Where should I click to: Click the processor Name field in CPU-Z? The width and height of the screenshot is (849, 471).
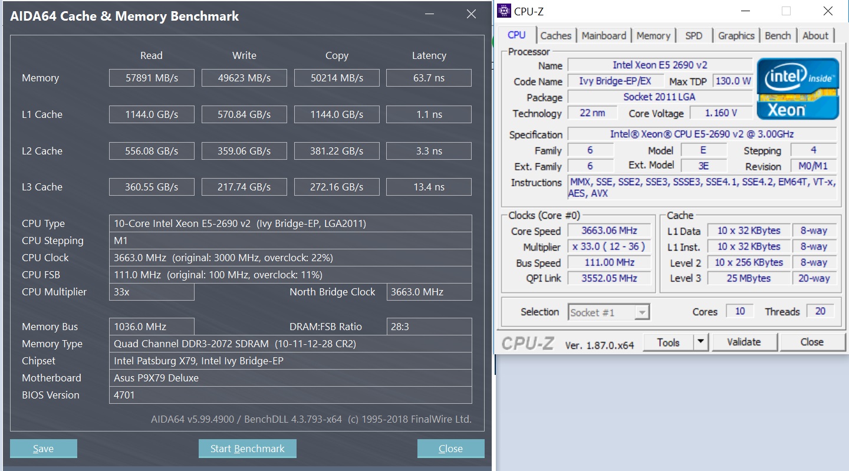(660, 65)
